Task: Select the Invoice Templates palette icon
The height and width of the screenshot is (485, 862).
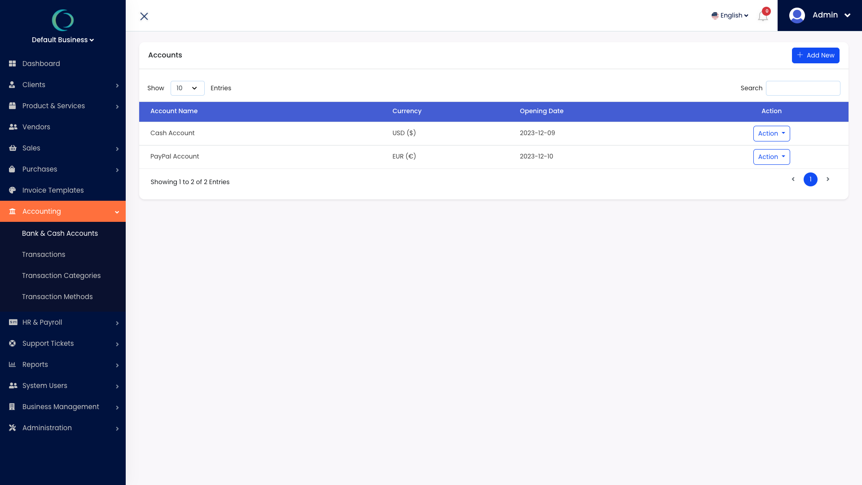Action: click(x=13, y=190)
